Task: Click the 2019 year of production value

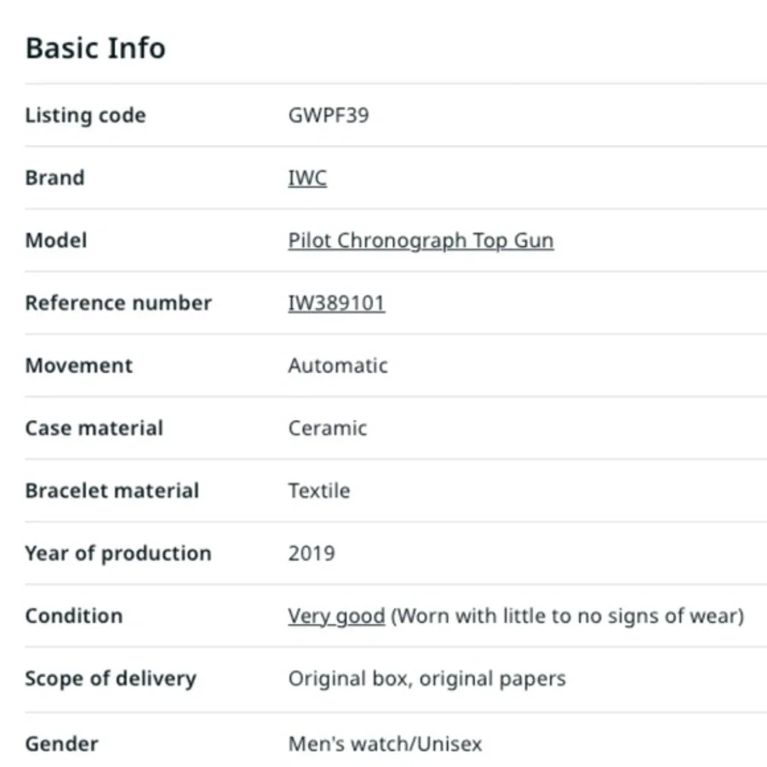Action: click(311, 554)
